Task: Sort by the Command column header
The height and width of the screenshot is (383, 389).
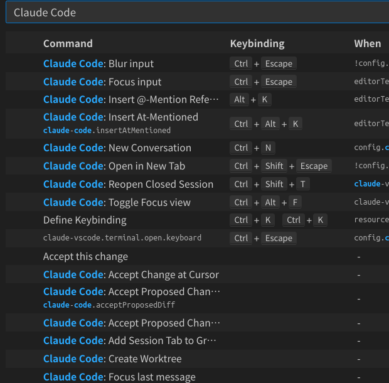Action: click(x=68, y=43)
